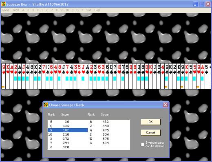Image resolution: width=212 pixels, height=162 pixels.
Task: Click the Ace of diamonds card
Action: coord(203,77)
